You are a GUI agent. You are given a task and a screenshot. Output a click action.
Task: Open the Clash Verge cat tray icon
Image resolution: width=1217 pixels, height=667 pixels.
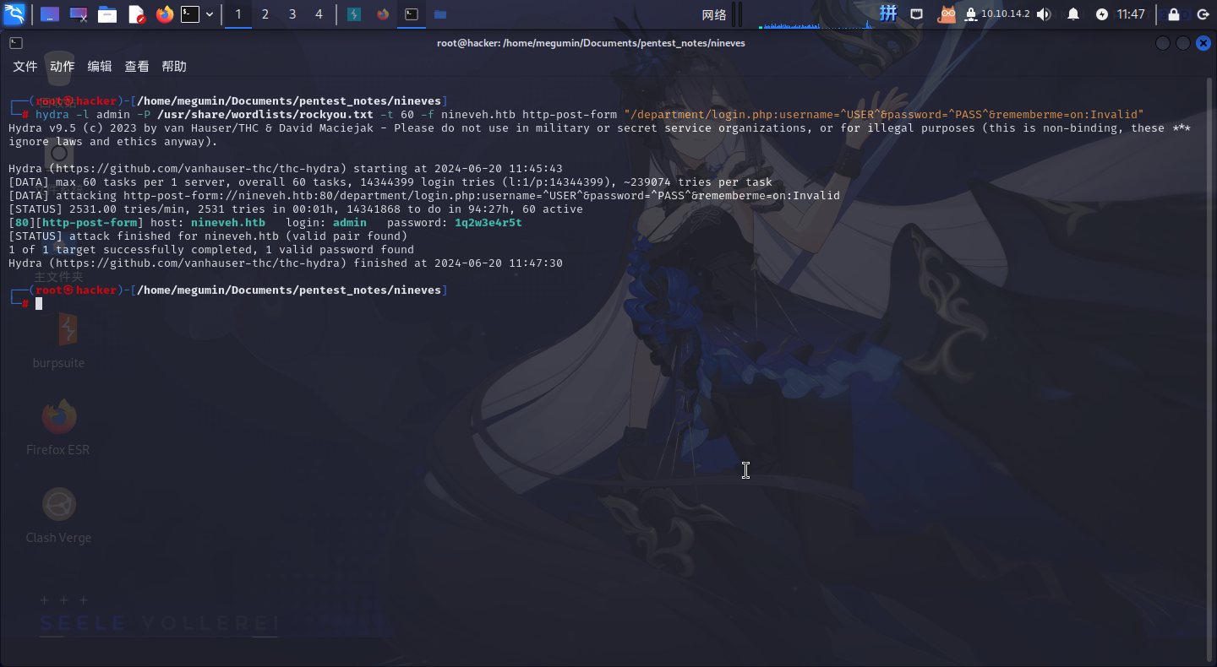coord(947,14)
